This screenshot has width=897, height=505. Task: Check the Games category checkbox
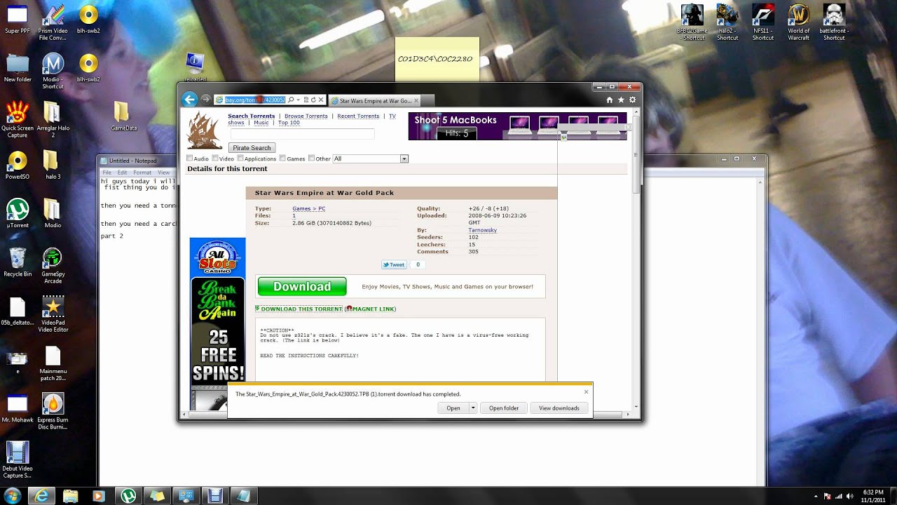click(282, 159)
